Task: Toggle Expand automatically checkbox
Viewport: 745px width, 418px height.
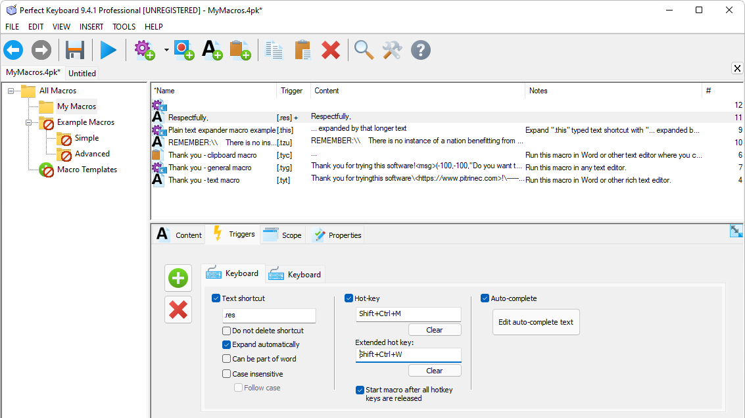Action: [227, 344]
